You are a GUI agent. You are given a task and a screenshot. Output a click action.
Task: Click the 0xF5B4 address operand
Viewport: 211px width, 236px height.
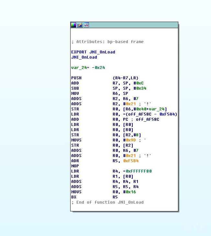point(131,161)
